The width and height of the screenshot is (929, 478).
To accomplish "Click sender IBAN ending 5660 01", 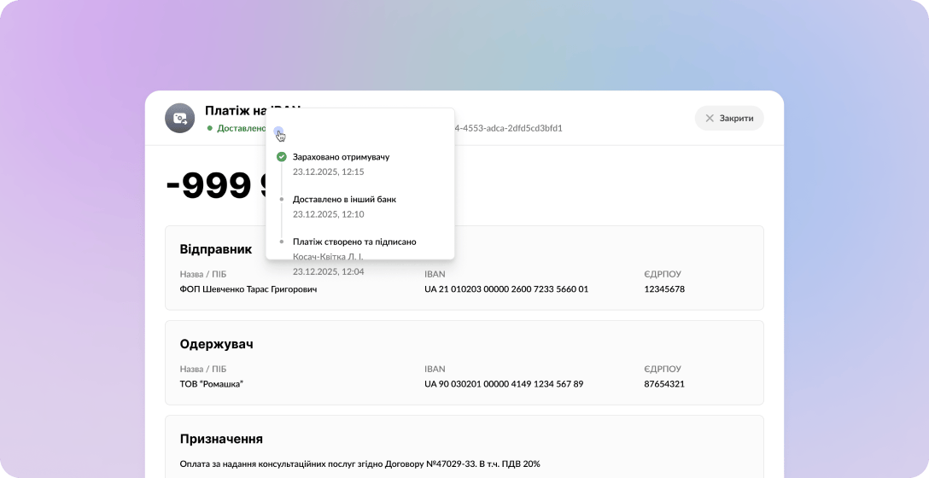I will click(x=506, y=289).
